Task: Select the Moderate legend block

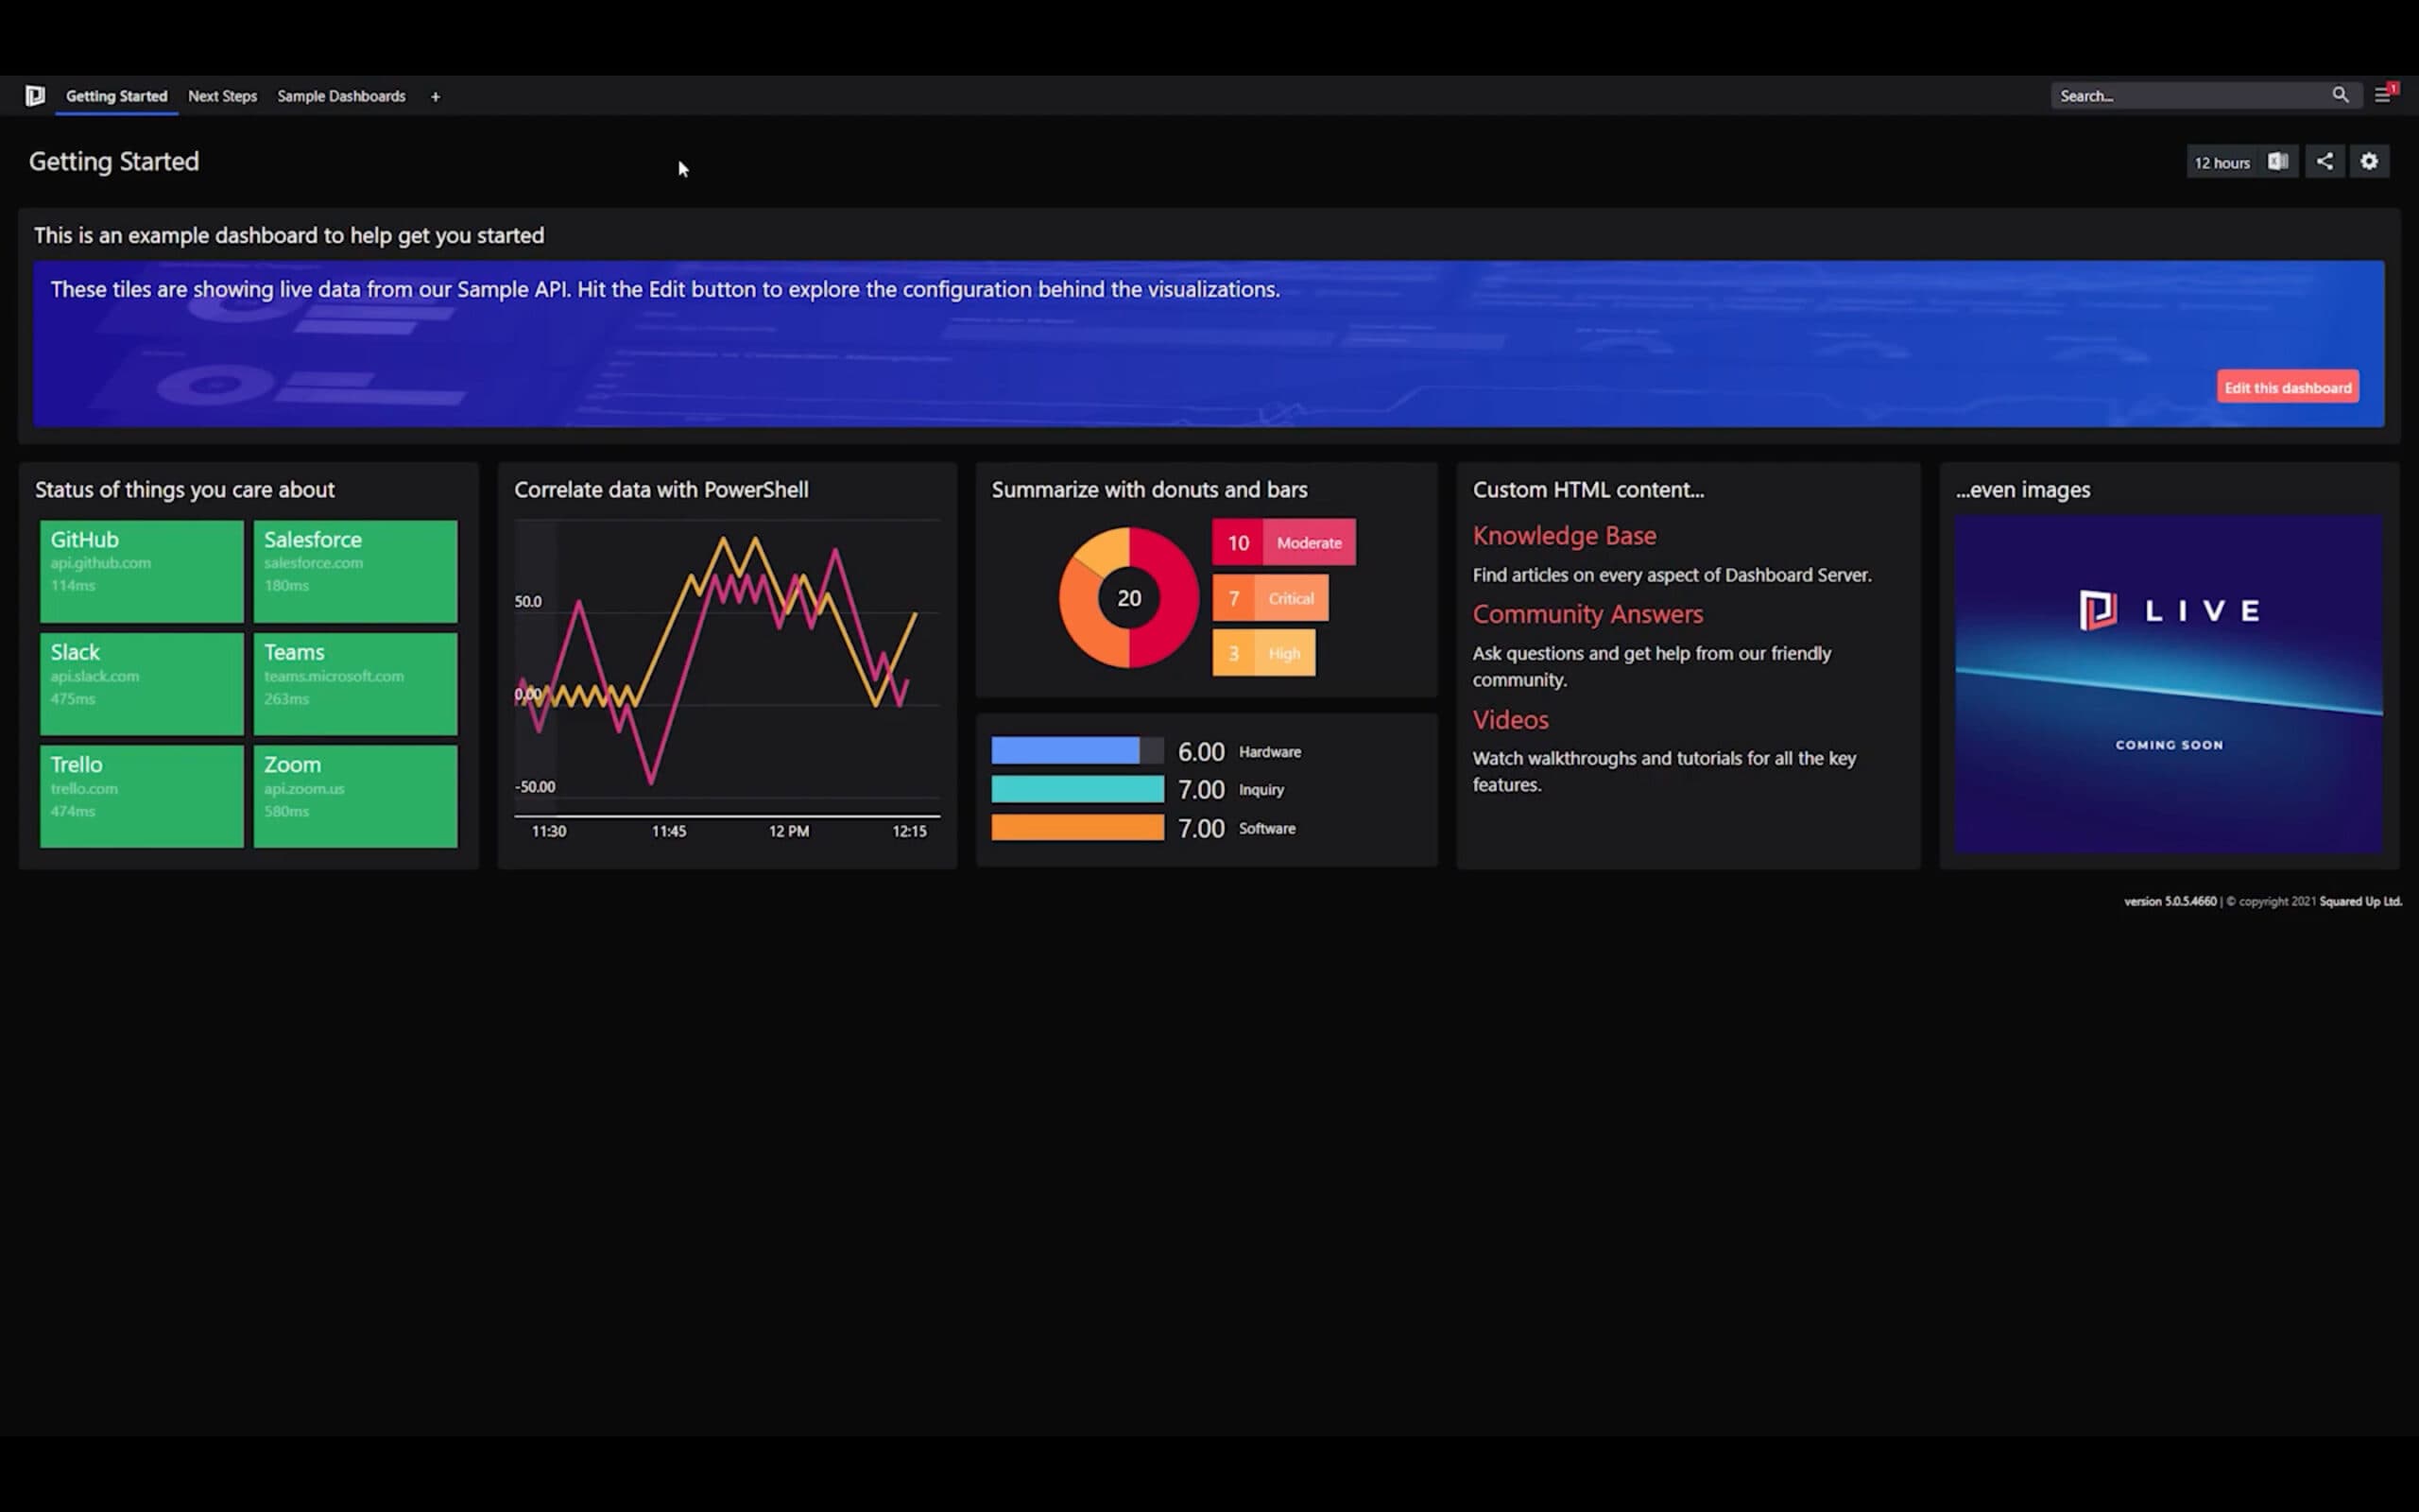Action: [x=1283, y=542]
